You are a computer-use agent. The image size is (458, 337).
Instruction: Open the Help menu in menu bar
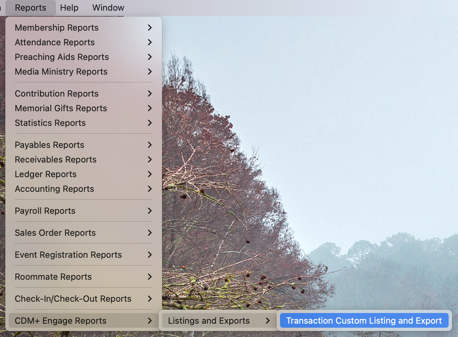[x=69, y=8]
